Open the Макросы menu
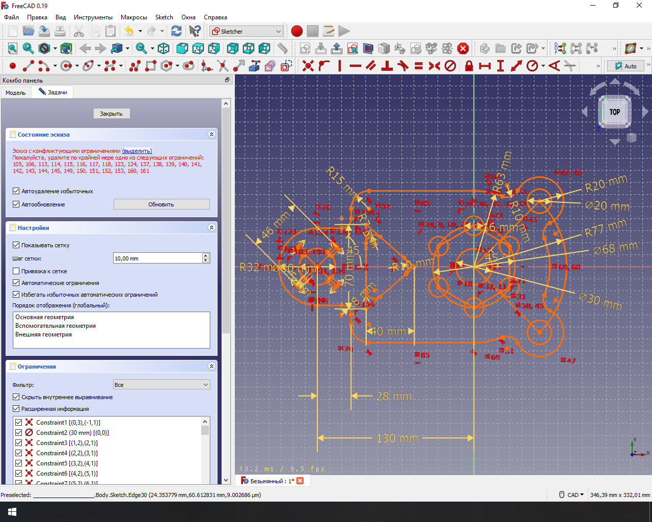652x522 pixels. [134, 17]
